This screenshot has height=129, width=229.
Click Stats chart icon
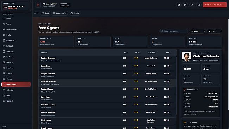[4, 96]
